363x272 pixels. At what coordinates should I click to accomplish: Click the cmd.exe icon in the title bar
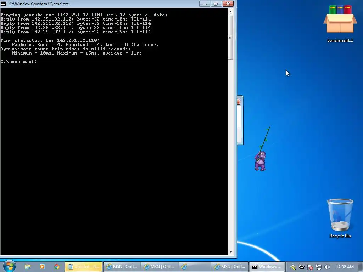[4, 4]
